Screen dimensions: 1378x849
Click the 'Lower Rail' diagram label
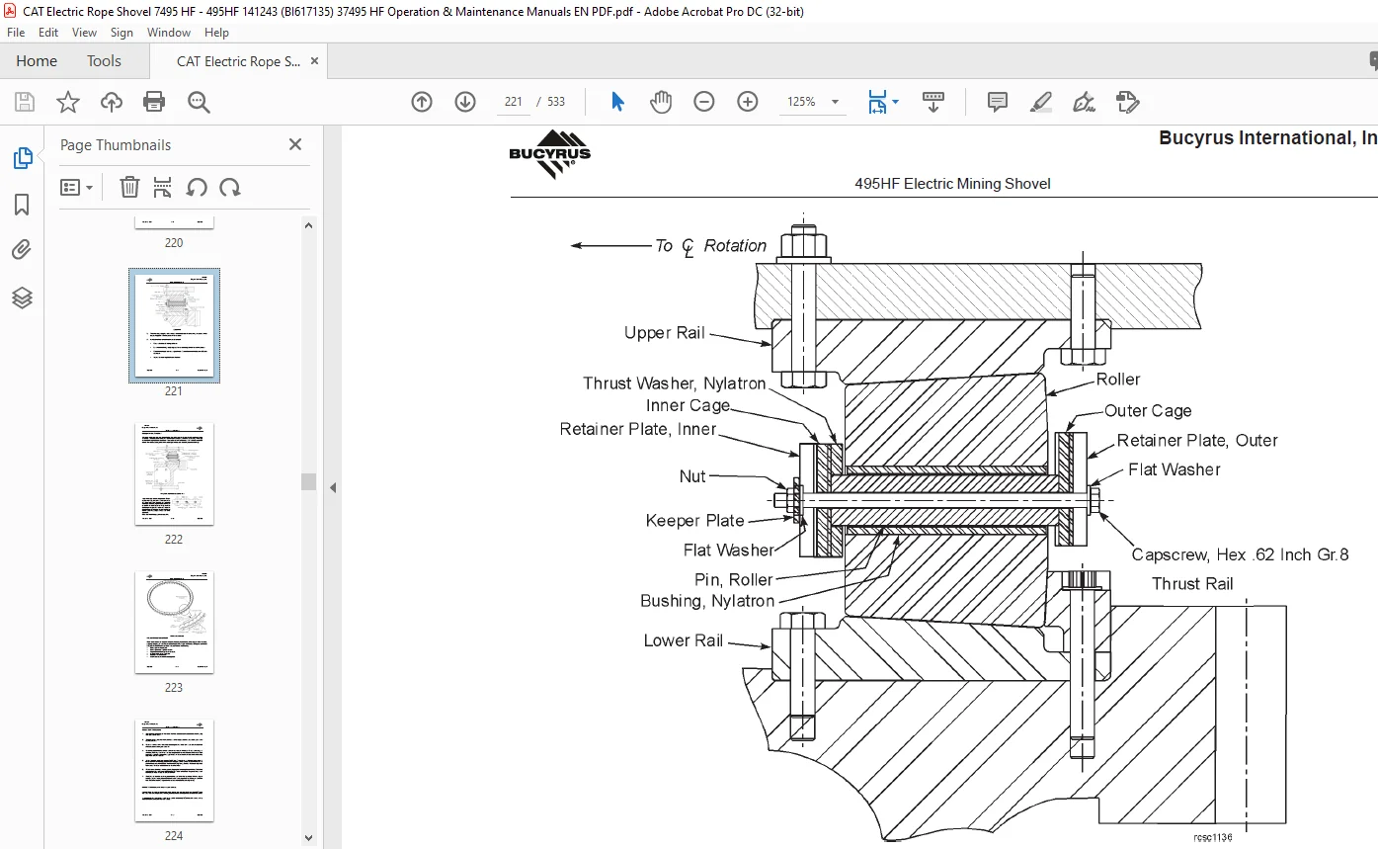click(x=684, y=640)
